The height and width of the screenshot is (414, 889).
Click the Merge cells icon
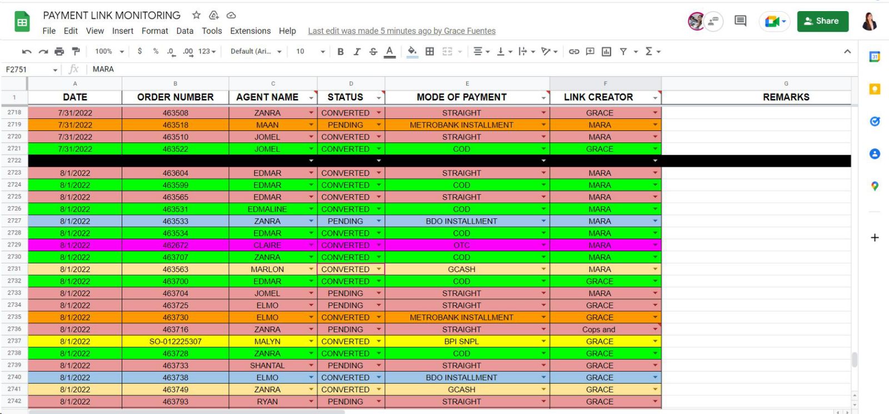pyautogui.click(x=447, y=52)
